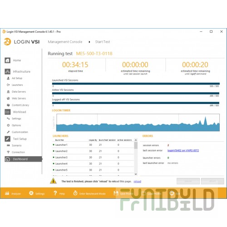Image resolution: width=227 pixels, height=227 pixels.
Task: Select the Launcher1 row name
Action: point(61,145)
